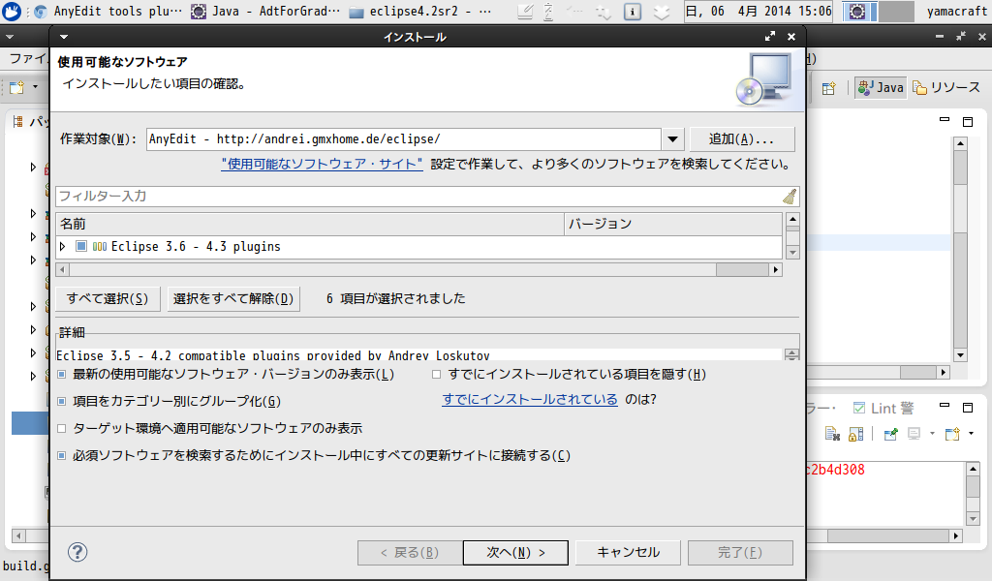Open the 使用可能なソフトウェア・サイト link
The image size is (992, 581).
(322, 165)
